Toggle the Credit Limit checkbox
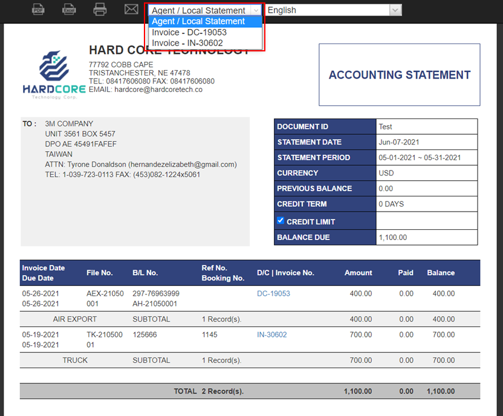Image resolution: width=503 pixels, height=416 pixels. tap(281, 221)
